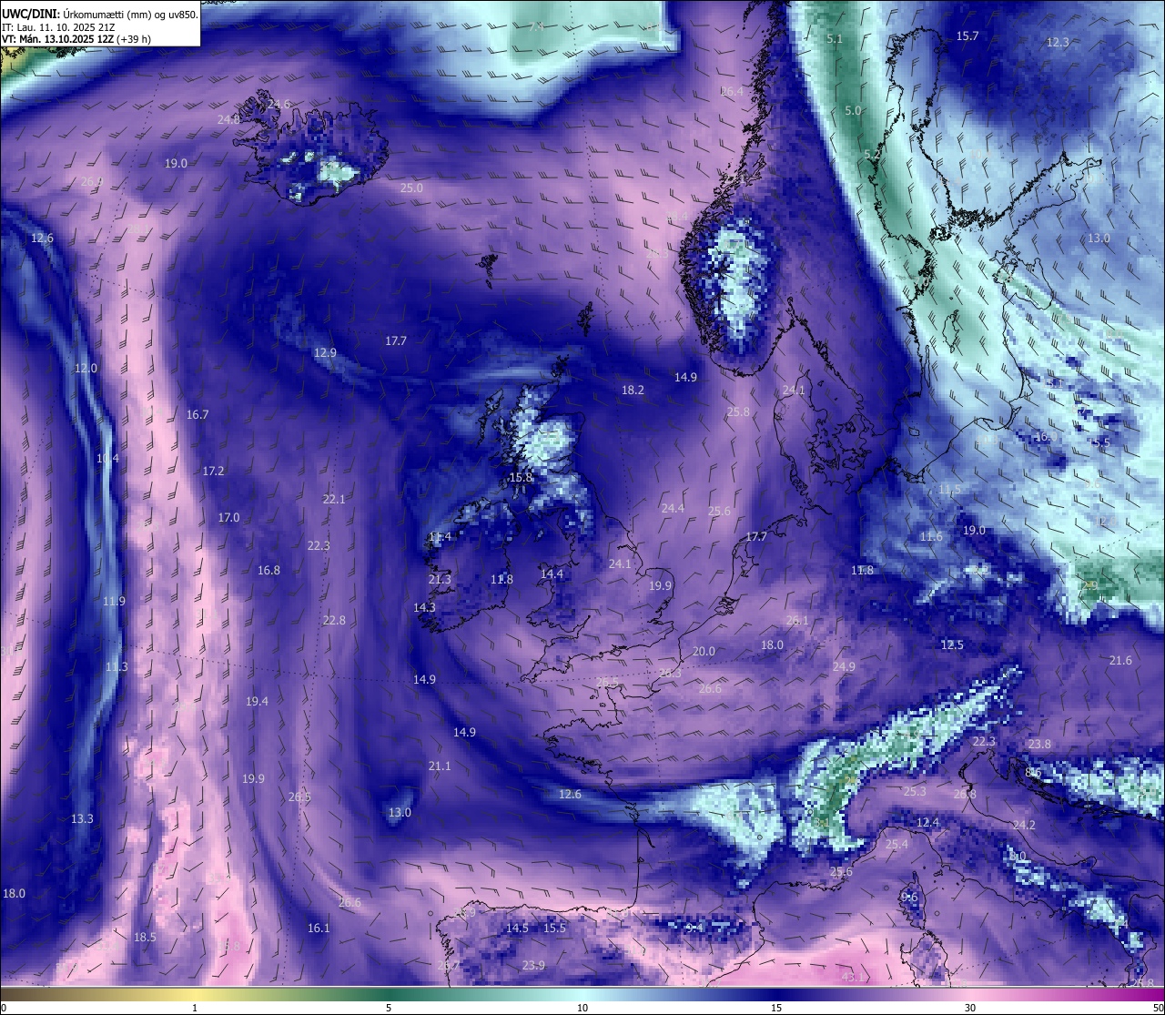Image resolution: width=1165 pixels, height=1015 pixels.
Task: Click the 17.2 map value
Action: click(213, 472)
